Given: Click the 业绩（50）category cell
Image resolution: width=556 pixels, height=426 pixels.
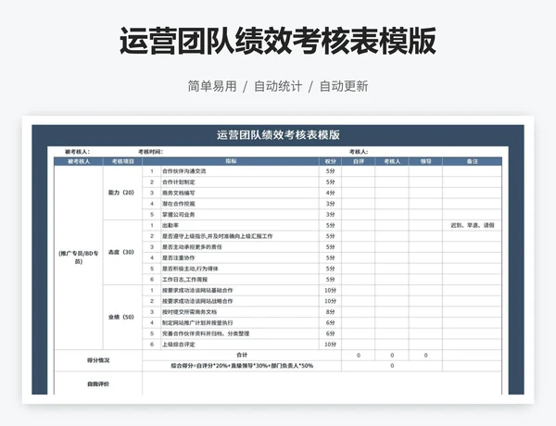Looking at the screenshot, I should click(x=122, y=318).
